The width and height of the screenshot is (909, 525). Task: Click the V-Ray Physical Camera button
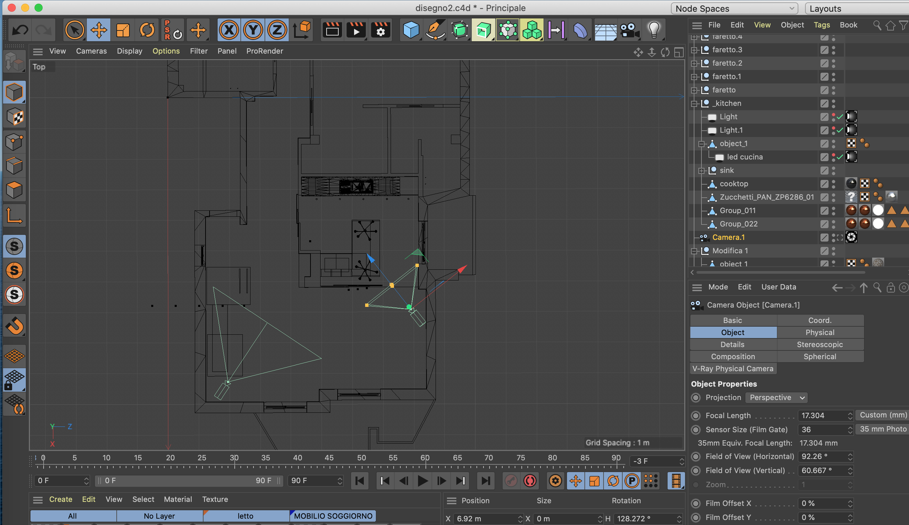coord(733,369)
